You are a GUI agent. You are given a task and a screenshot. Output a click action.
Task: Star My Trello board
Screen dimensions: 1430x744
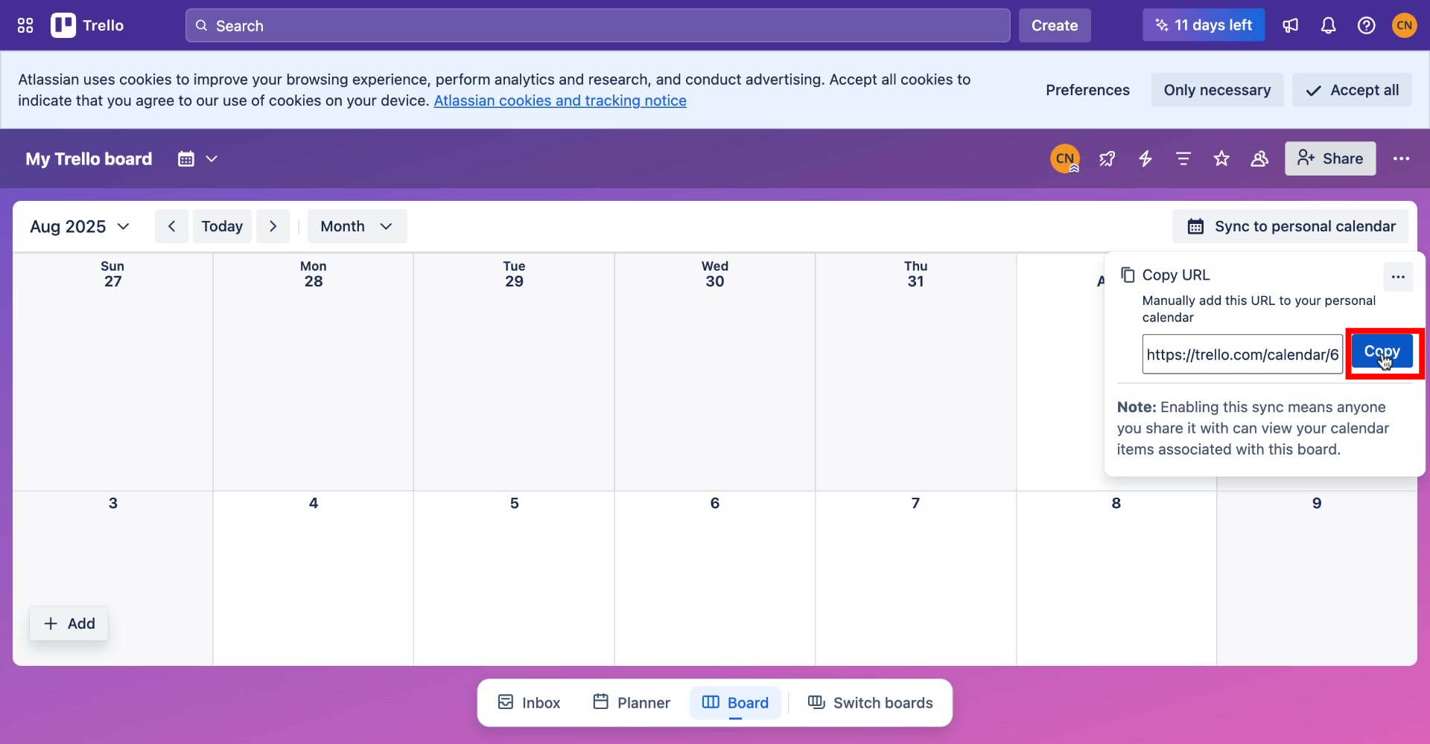click(x=1221, y=158)
